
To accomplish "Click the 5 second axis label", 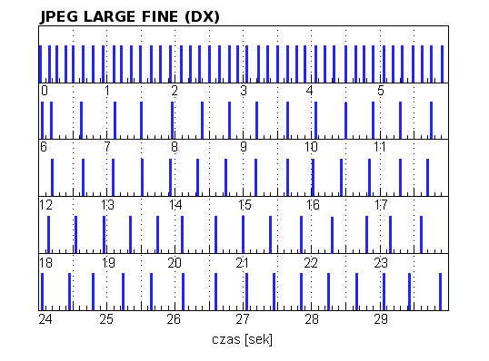I will coord(381,91).
